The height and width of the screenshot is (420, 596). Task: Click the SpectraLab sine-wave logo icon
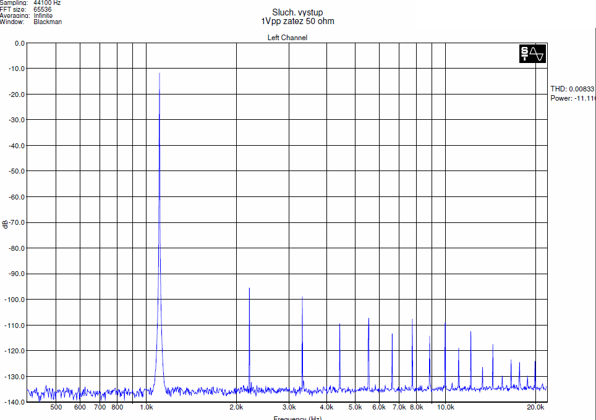click(x=532, y=54)
